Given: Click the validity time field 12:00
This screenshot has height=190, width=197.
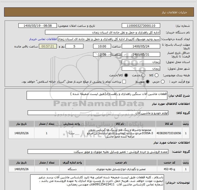Looking at the screenshot, I should [x=102, y=55].
